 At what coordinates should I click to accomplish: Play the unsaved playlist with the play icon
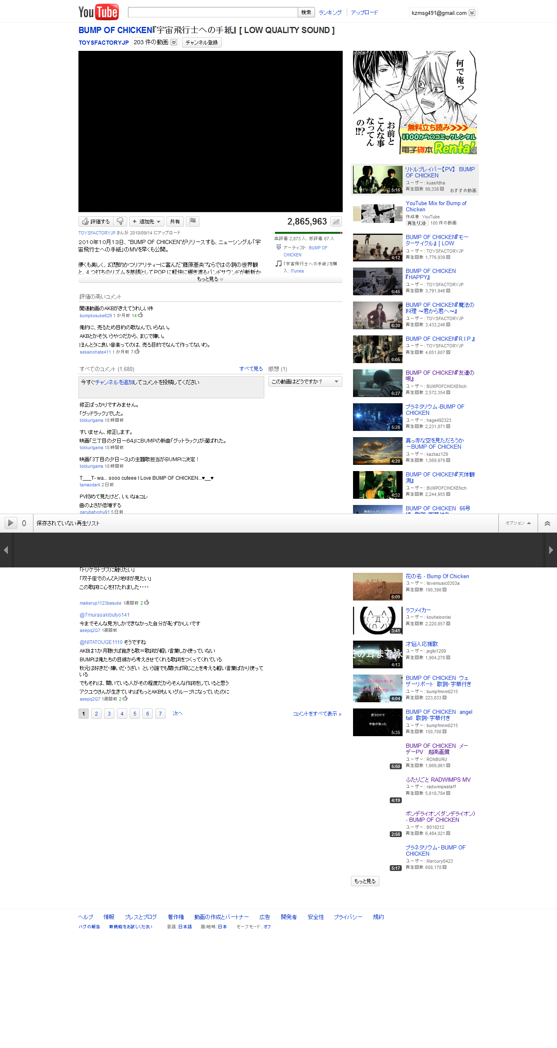coord(11,523)
